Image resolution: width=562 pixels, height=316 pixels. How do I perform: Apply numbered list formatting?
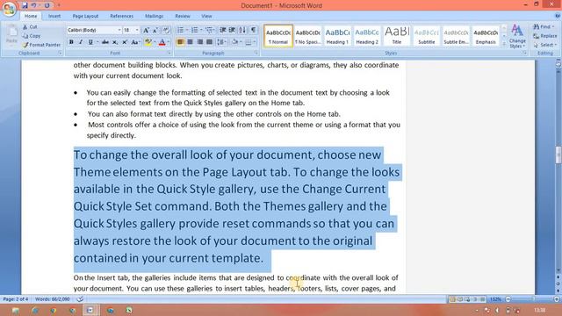(195, 30)
